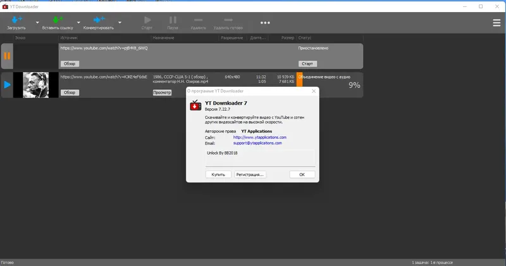
Task: Click the orange pause icon of first task
Action: [7, 56]
